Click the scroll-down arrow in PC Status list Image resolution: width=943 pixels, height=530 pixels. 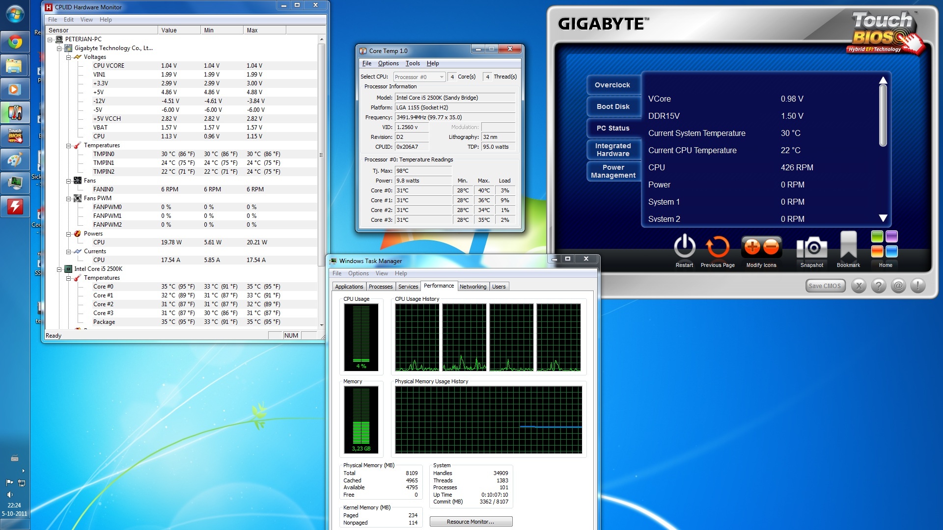point(883,218)
